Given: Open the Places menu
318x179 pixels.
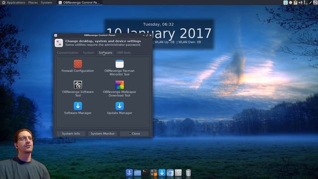Looking at the screenshot, I should pos(33,2).
